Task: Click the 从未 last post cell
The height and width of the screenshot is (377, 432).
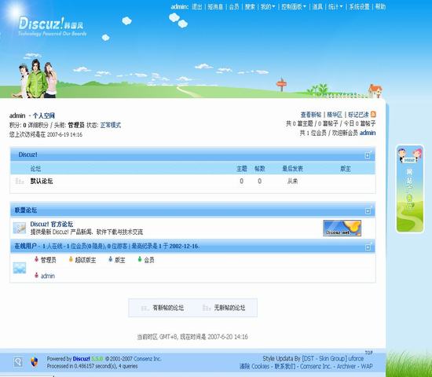Action: tap(292, 181)
